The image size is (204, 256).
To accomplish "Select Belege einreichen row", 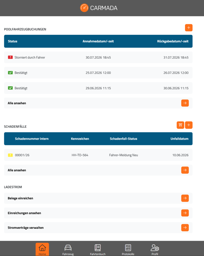I will tap(98, 198).
